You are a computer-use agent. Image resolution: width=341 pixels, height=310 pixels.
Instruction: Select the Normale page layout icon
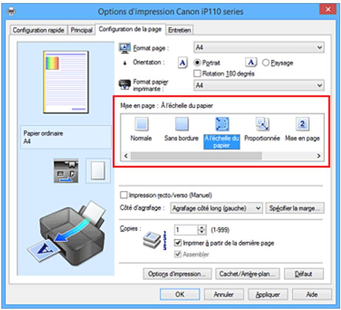pyautogui.click(x=141, y=124)
